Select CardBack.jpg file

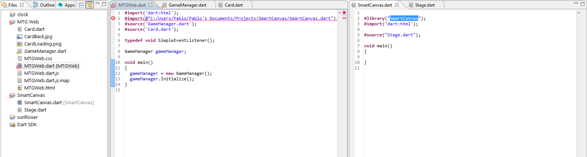38,36
